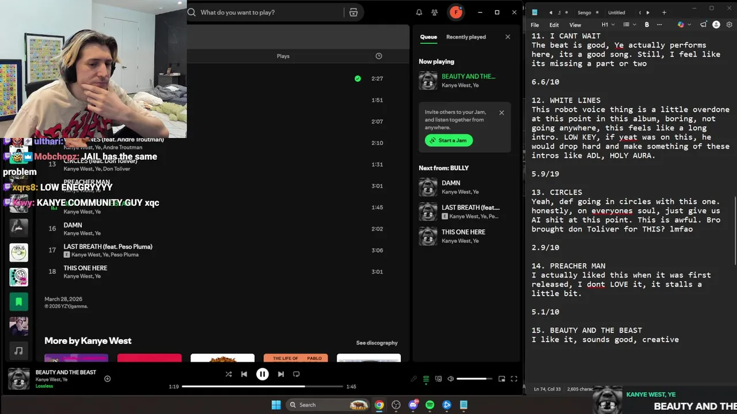The image size is (737, 414).
Task: Open Spotify miniplayer icon
Action: (502, 379)
